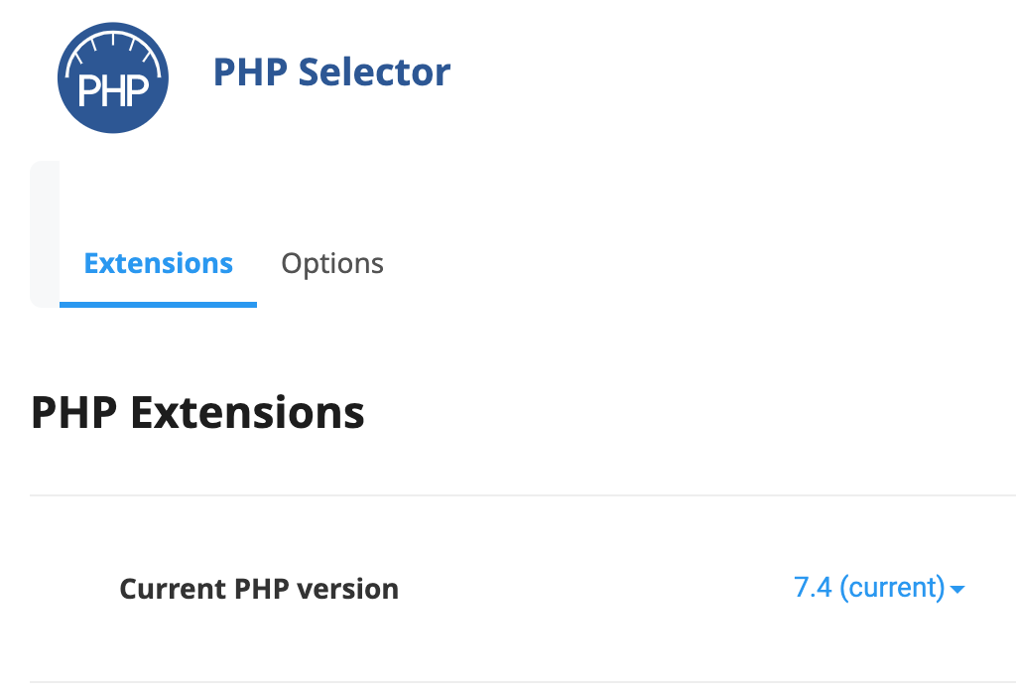This screenshot has height=695, width=1016.
Task: Switch to the Extensions tab
Action: tap(158, 264)
